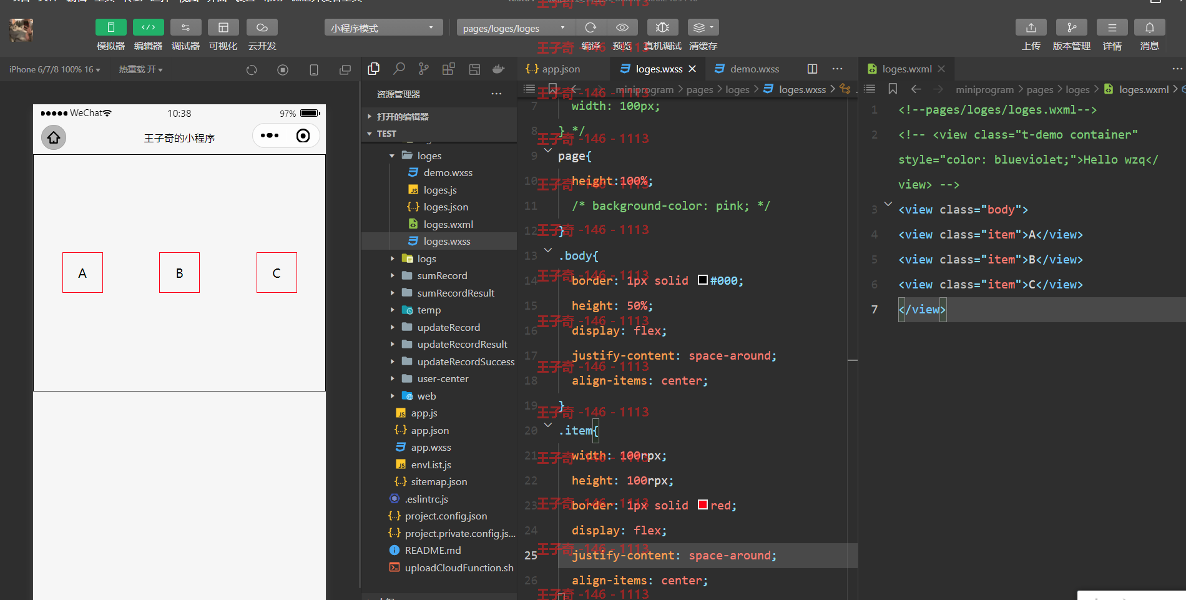Click the compile refresh icon
This screenshot has height=600, width=1186.
[x=591, y=27]
